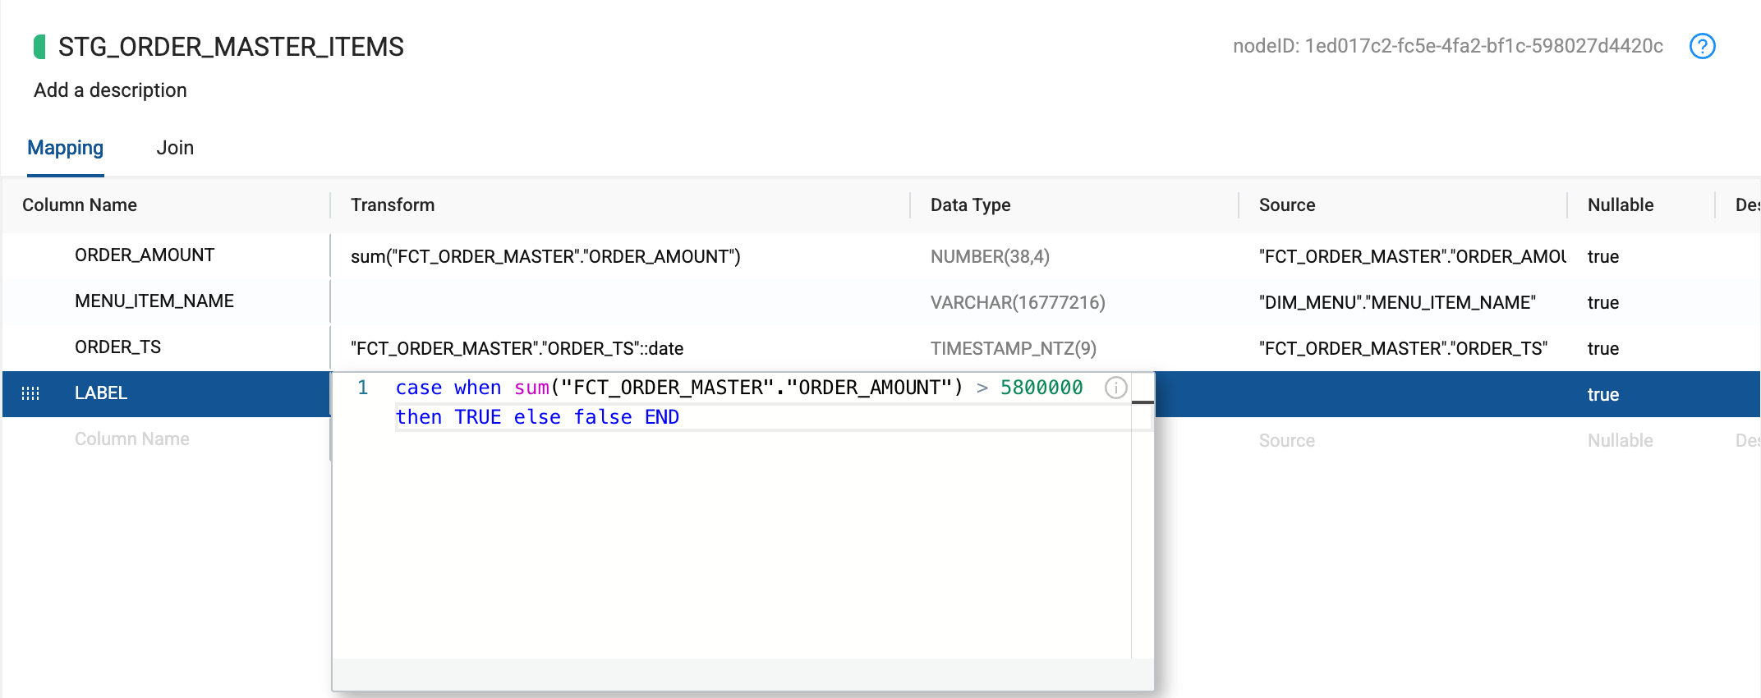Click line number 1 in editor gutter
This screenshot has height=698, width=1761.
(x=362, y=388)
